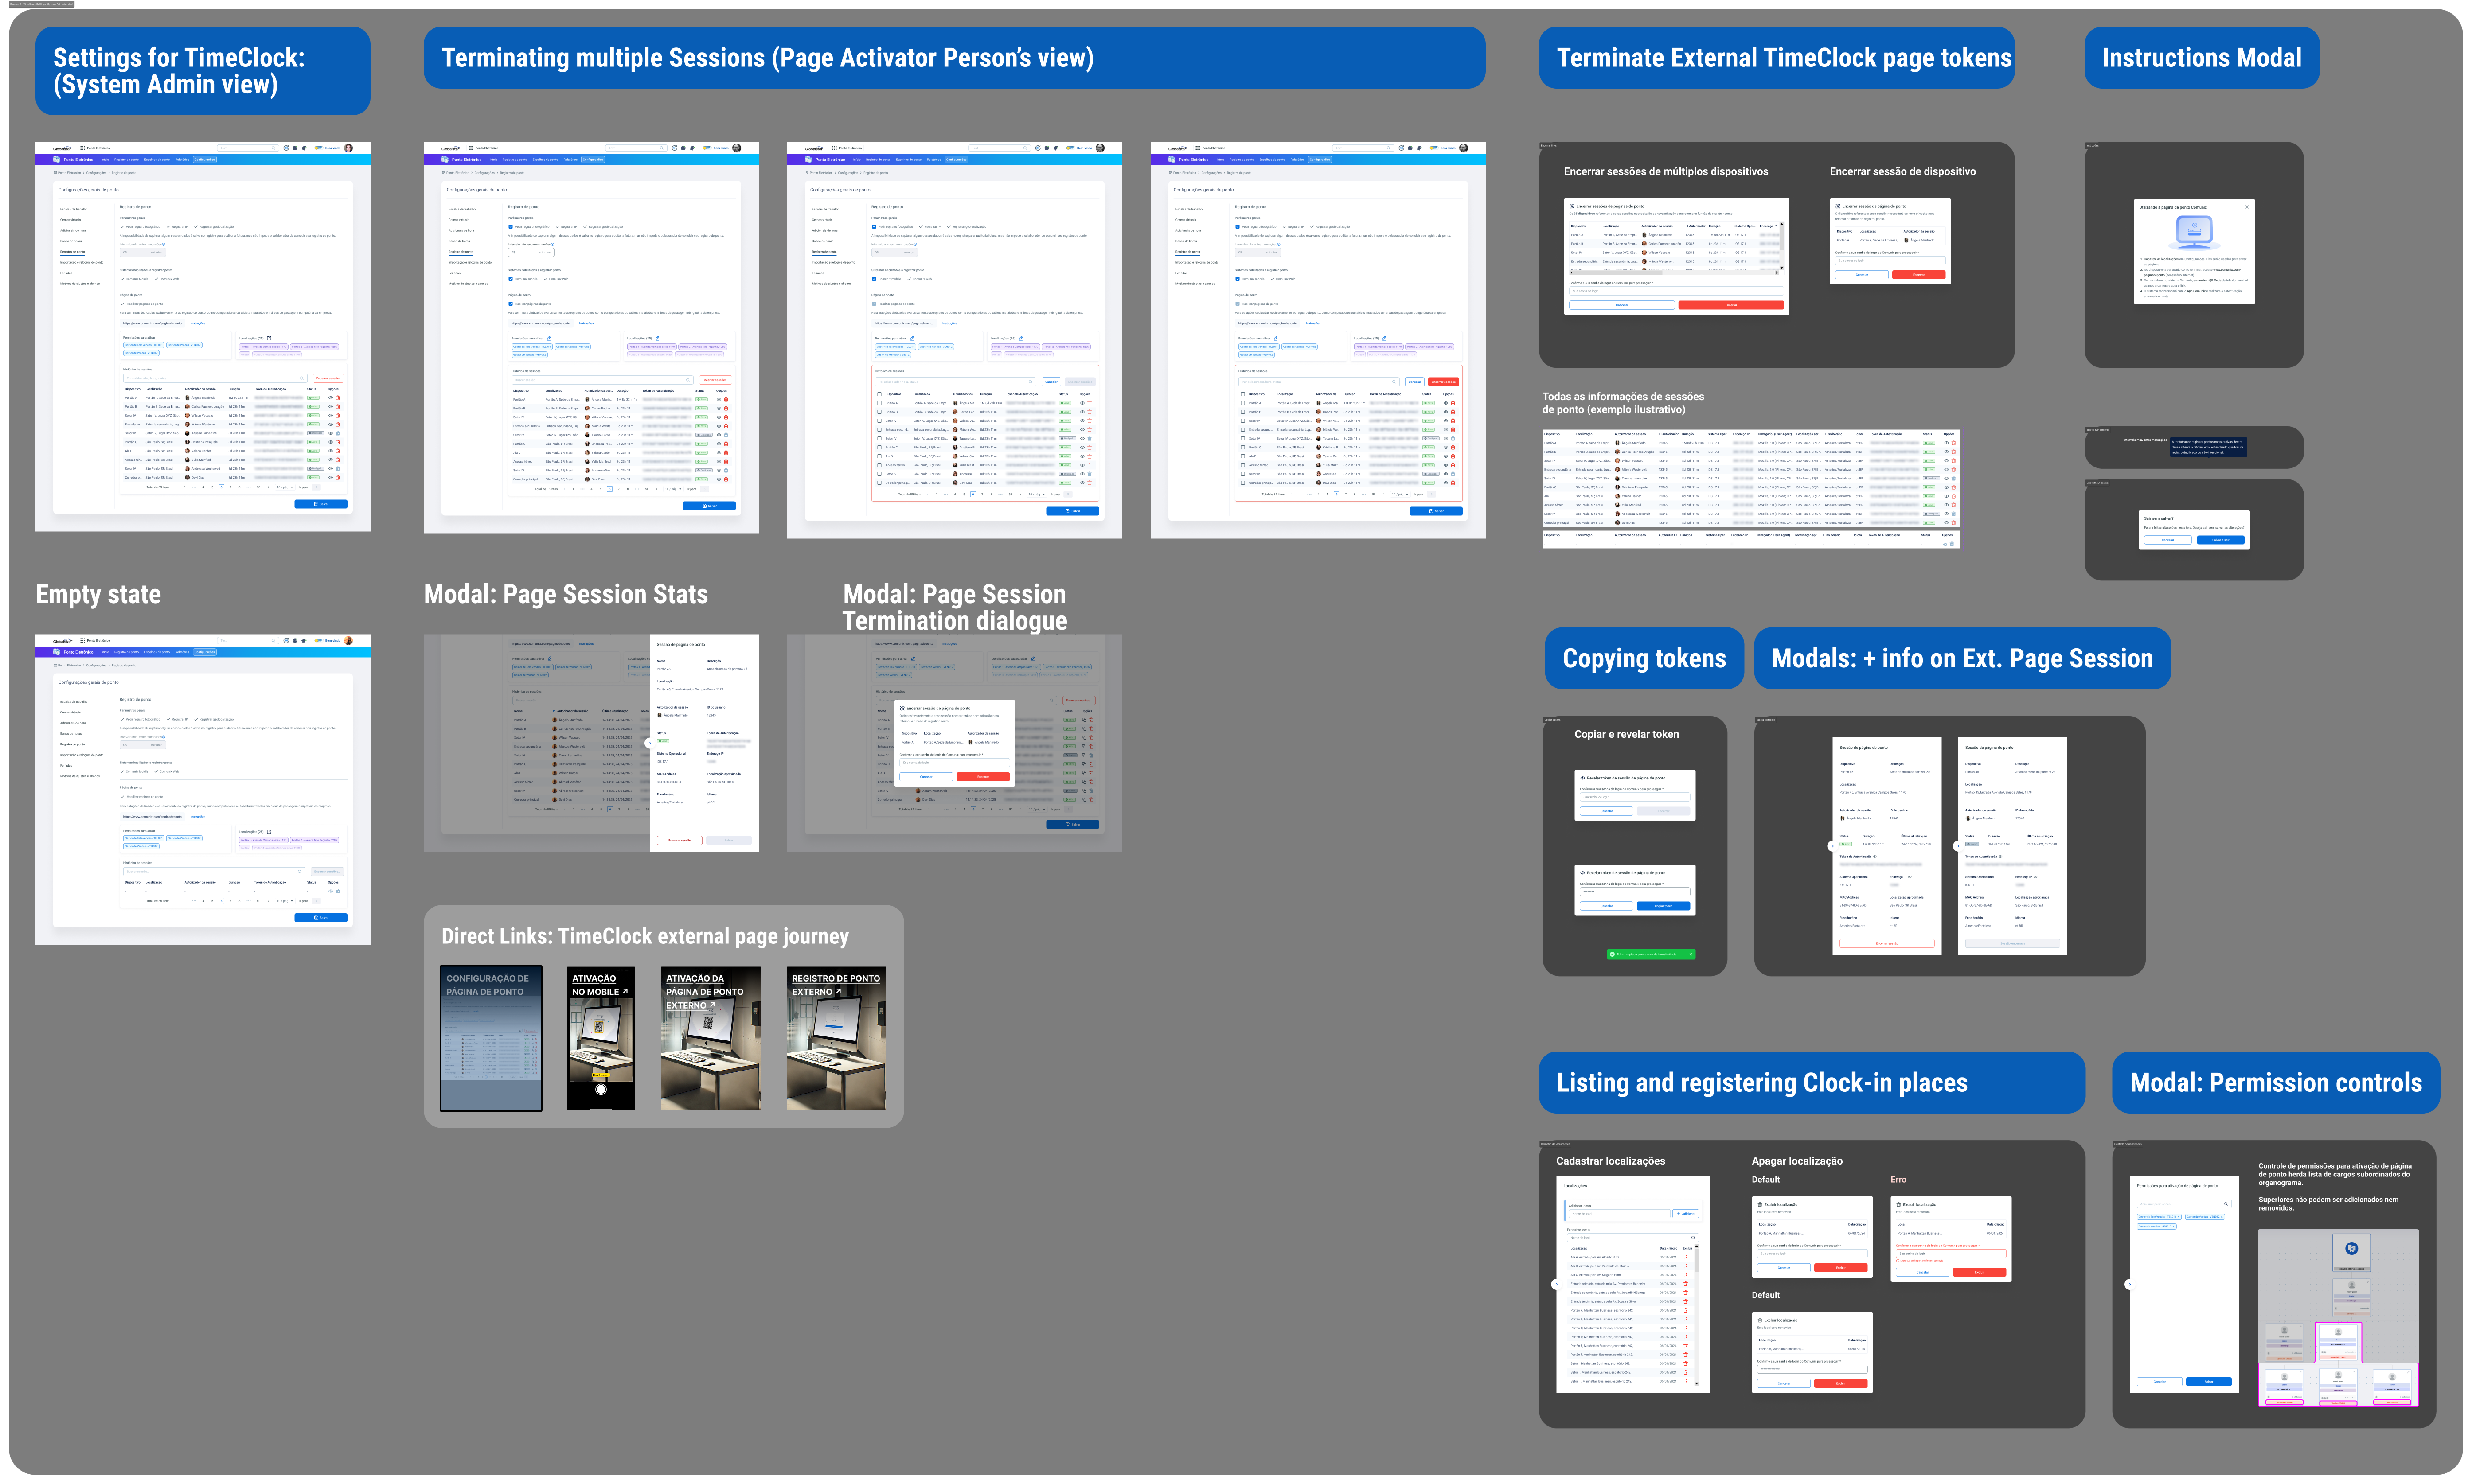
Task: Tap the camera shutter button in mobile mockup
Action: pos(601,1090)
